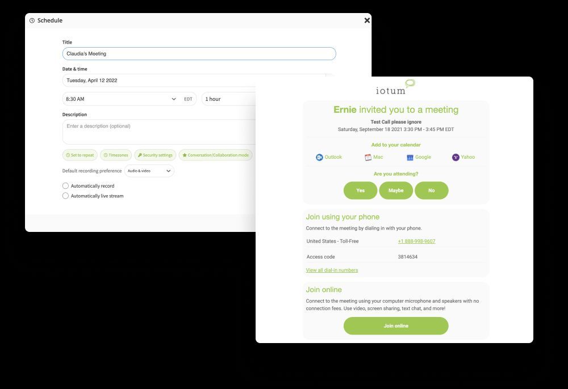Add the meeting to Yahoo calendar
568x389 pixels.
click(x=463, y=157)
